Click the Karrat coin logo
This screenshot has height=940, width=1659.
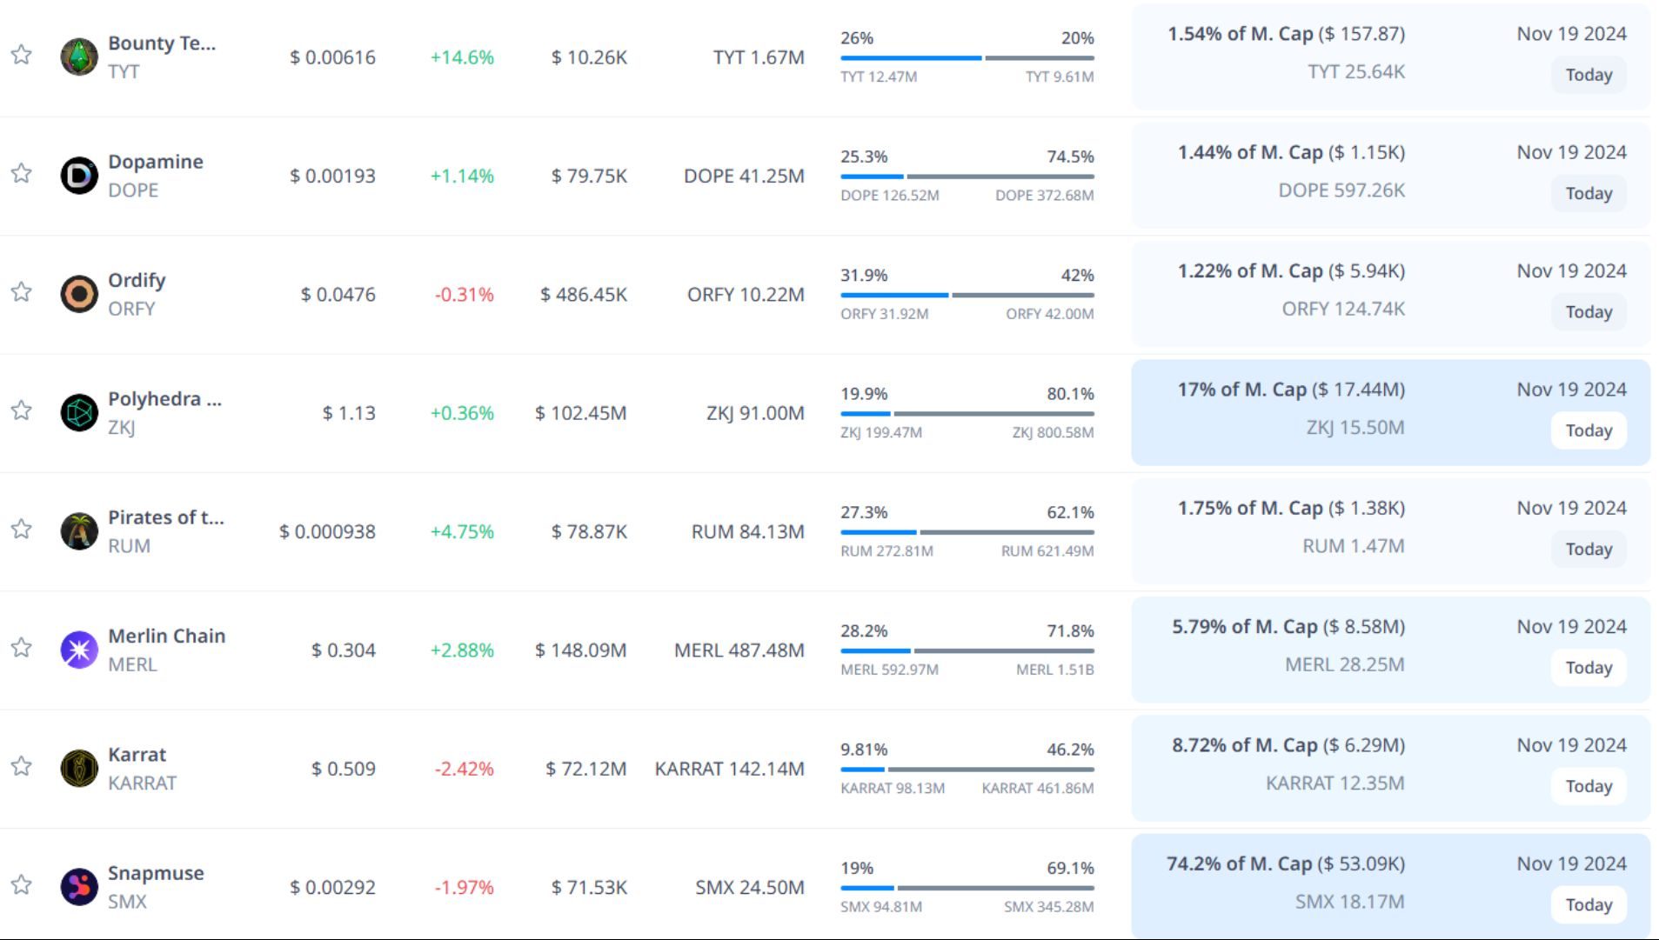click(x=79, y=769)
